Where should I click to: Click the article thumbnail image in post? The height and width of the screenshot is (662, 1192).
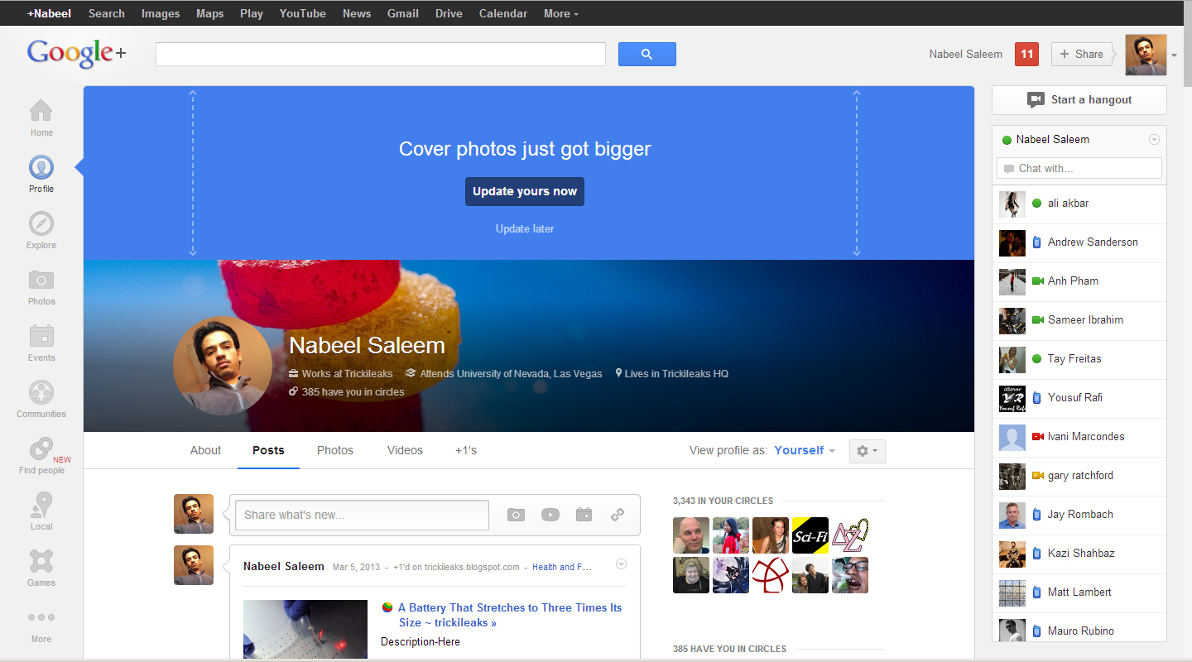(305, 630)
